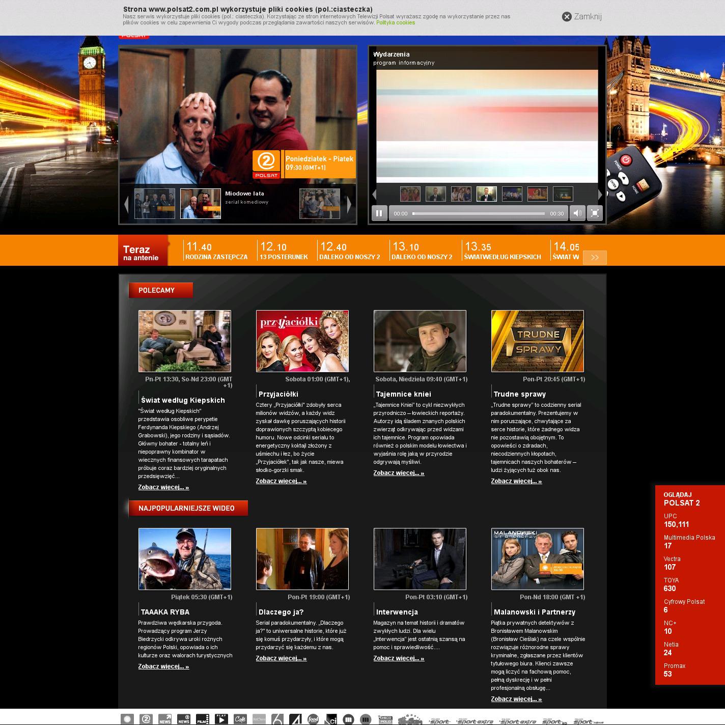The image size is (725, 725).
Task: Close the cookies notice with Zamknij
Action: [581, 16]
